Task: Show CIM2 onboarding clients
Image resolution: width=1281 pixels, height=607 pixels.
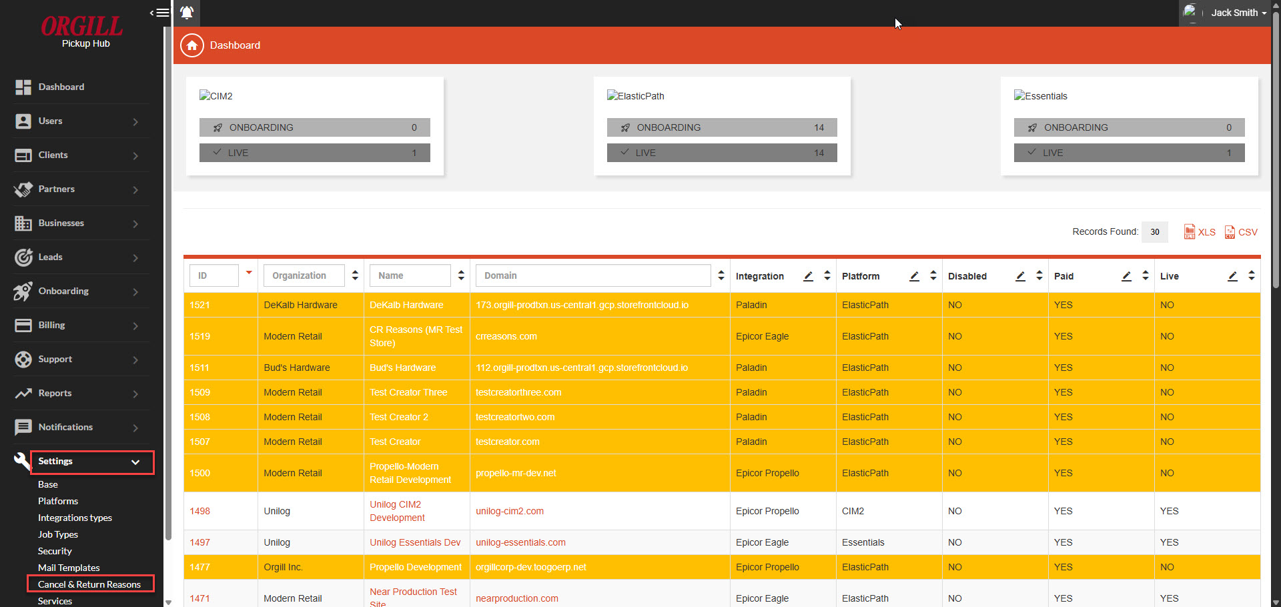Action: coord(315,127)
